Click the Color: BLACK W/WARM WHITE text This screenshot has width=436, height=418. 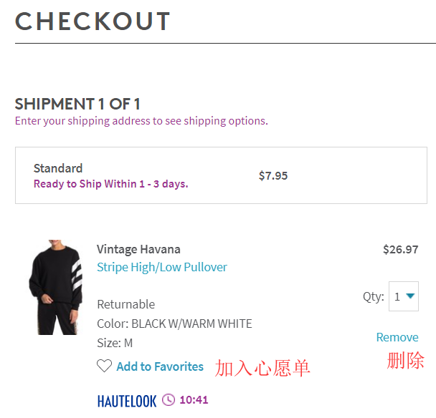click(x=174, y=324)
